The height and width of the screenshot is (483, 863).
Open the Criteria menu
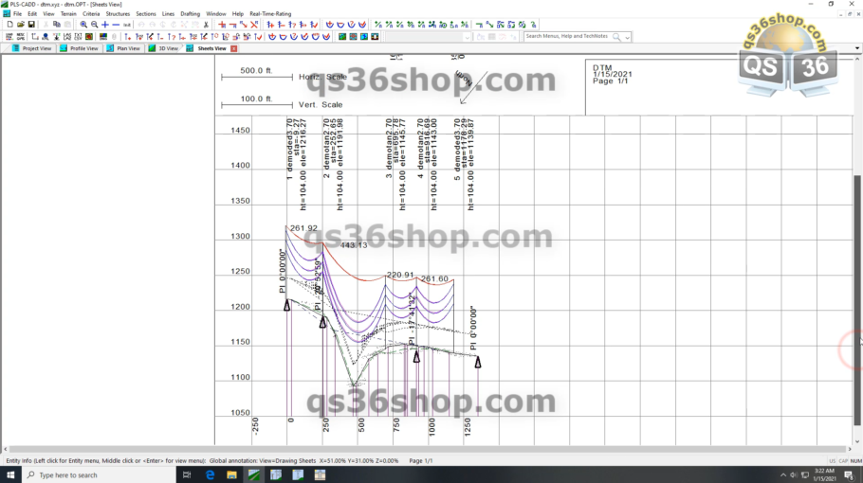pyautogui.click(x=91, y=14)
